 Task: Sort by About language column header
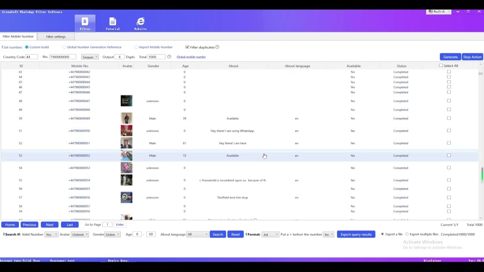coord(298,66)
